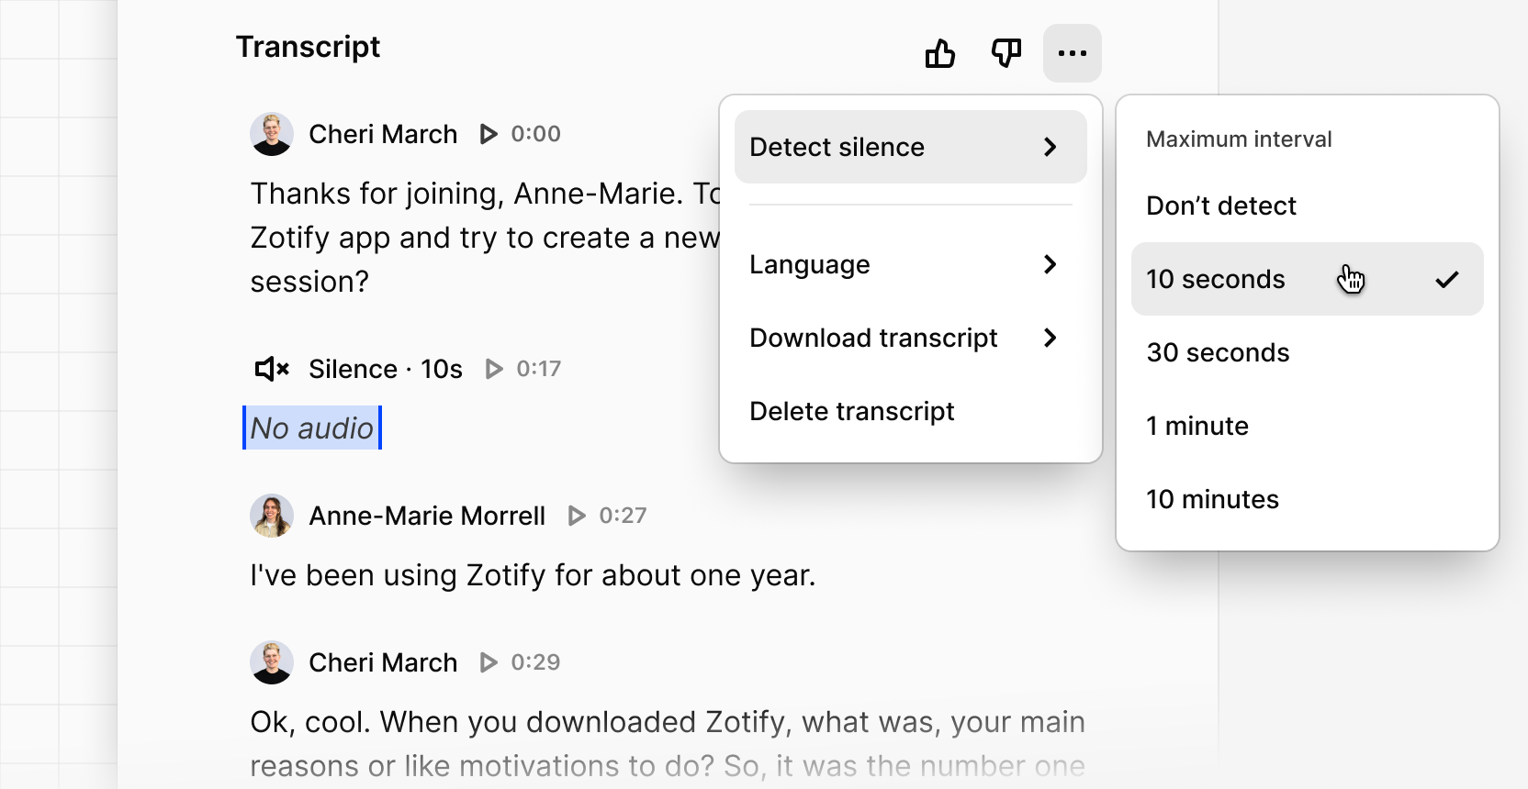Click the 1 minute interval option
The image size is (1528, 789).
pyautogui.click(x=1197, y=426)
